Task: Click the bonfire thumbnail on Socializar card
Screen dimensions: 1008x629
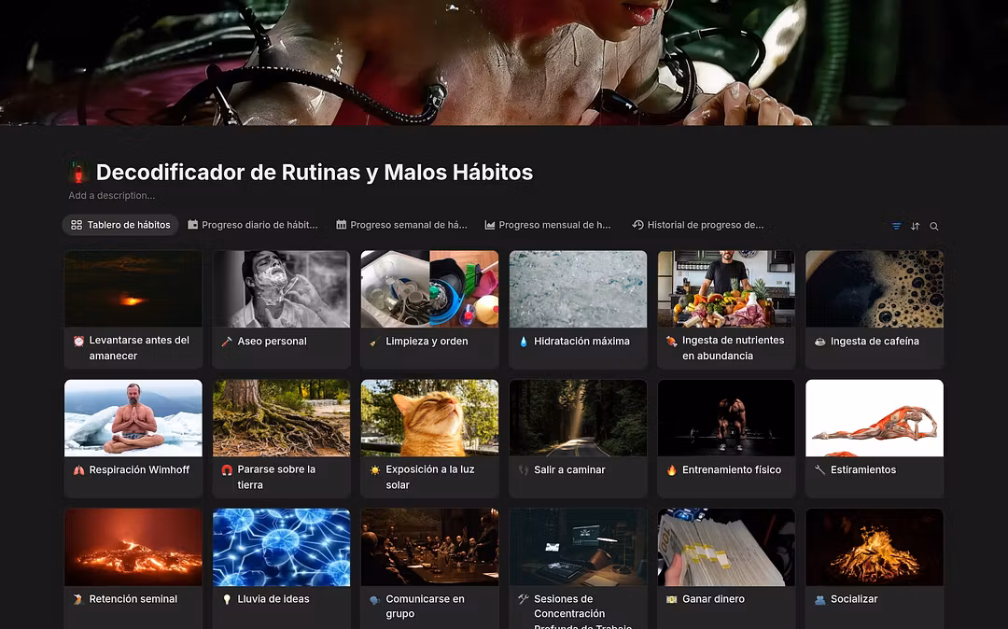Action: coord(874,546)
